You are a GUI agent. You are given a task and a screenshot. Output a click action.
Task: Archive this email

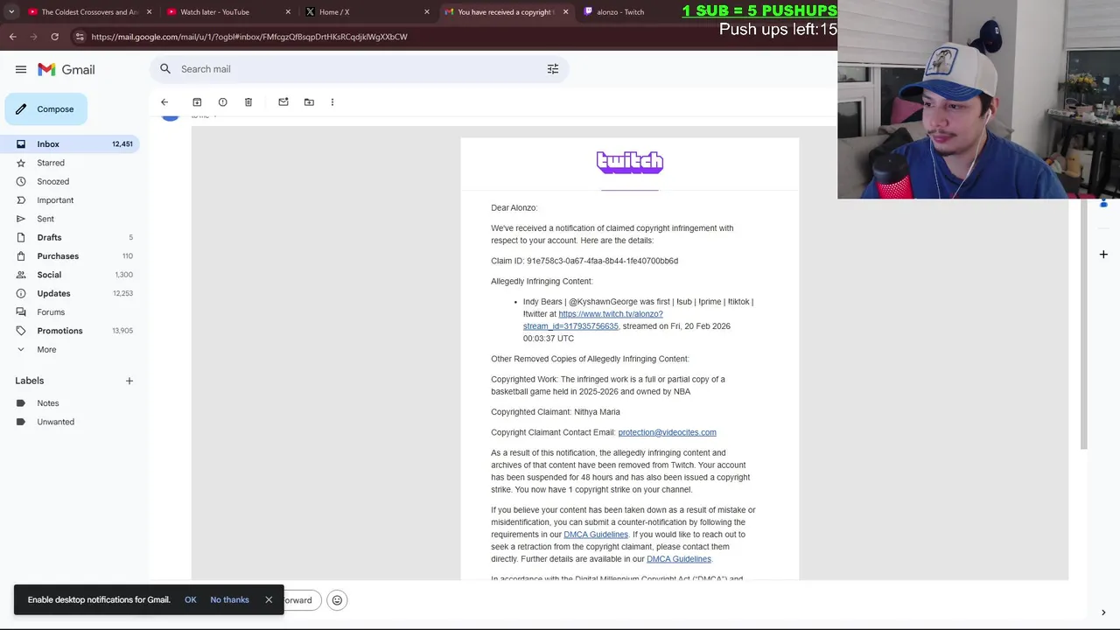coord(197,102)
